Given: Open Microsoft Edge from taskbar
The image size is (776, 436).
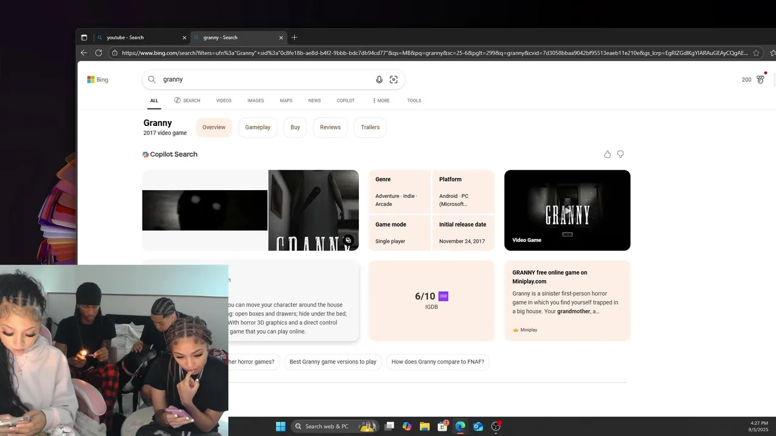Looking at the screenshot, I should point(460,426).
